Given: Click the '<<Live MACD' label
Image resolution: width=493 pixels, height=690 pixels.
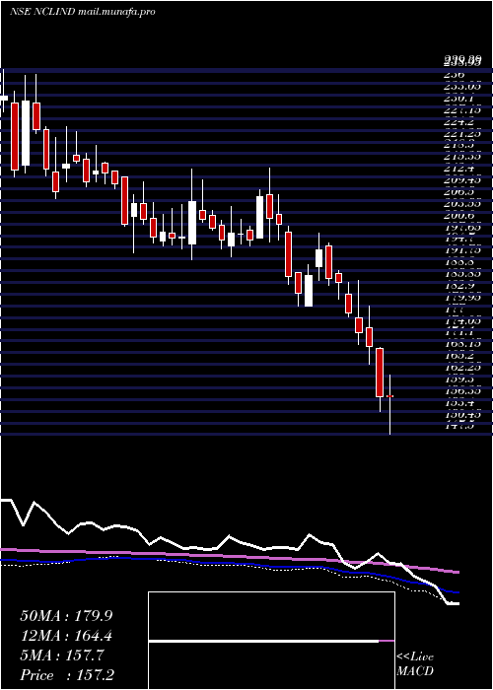Looking at the screenshot, I should 415,664.
